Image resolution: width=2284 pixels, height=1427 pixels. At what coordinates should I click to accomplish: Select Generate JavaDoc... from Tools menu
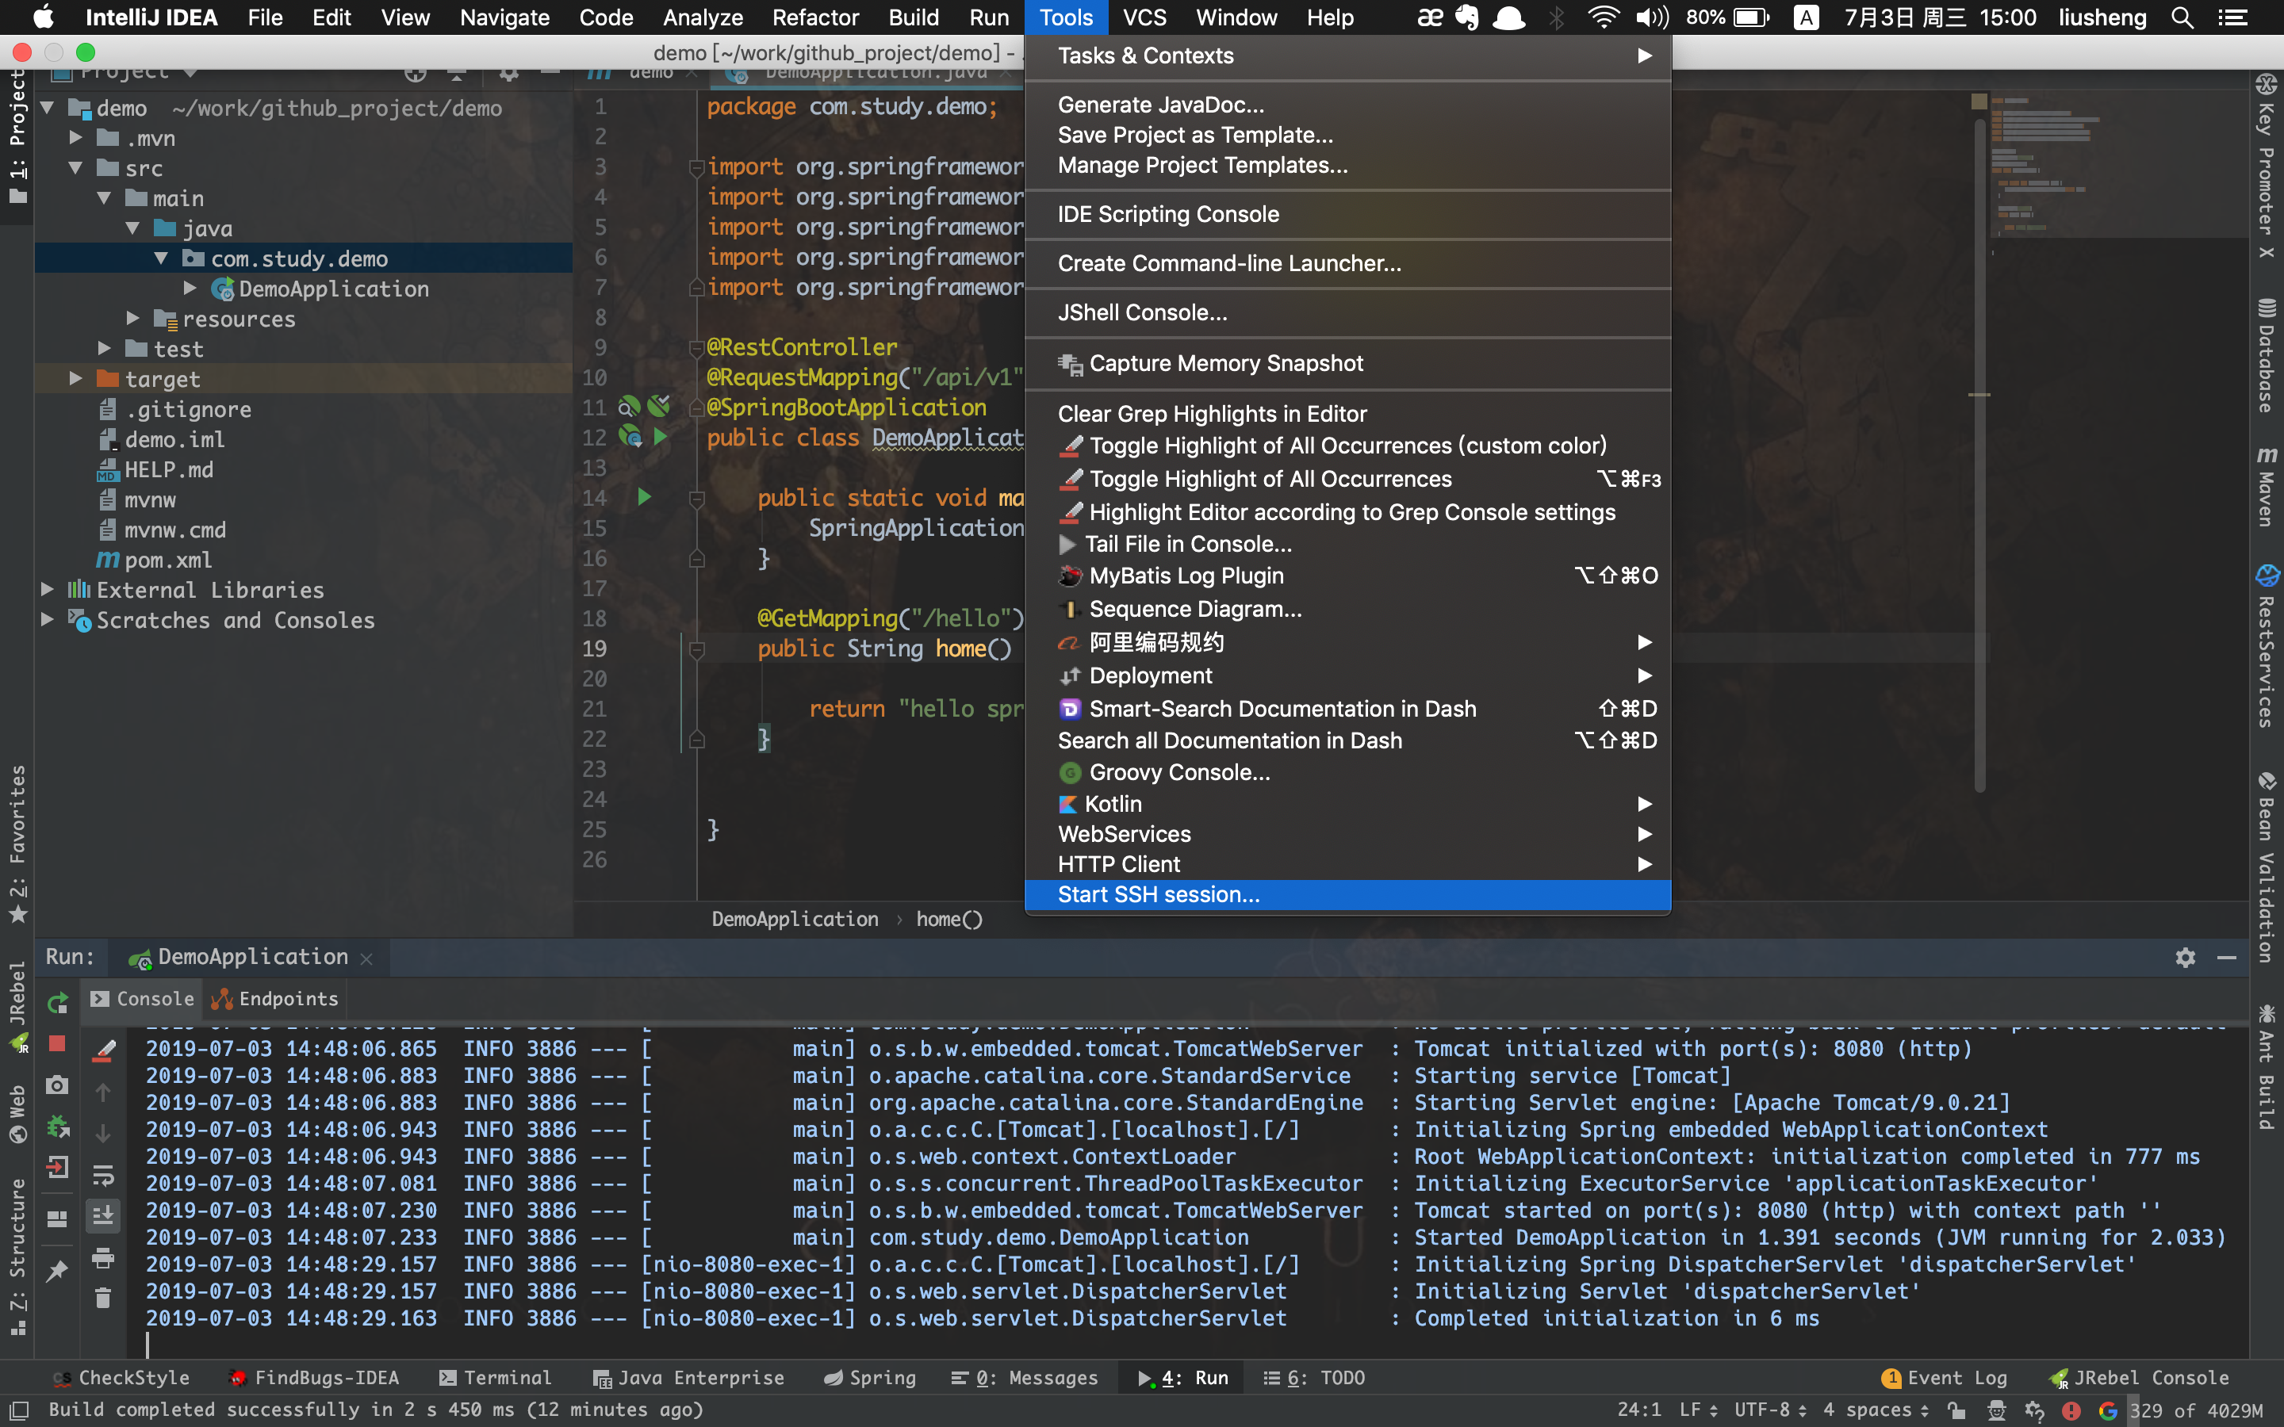1347,105
